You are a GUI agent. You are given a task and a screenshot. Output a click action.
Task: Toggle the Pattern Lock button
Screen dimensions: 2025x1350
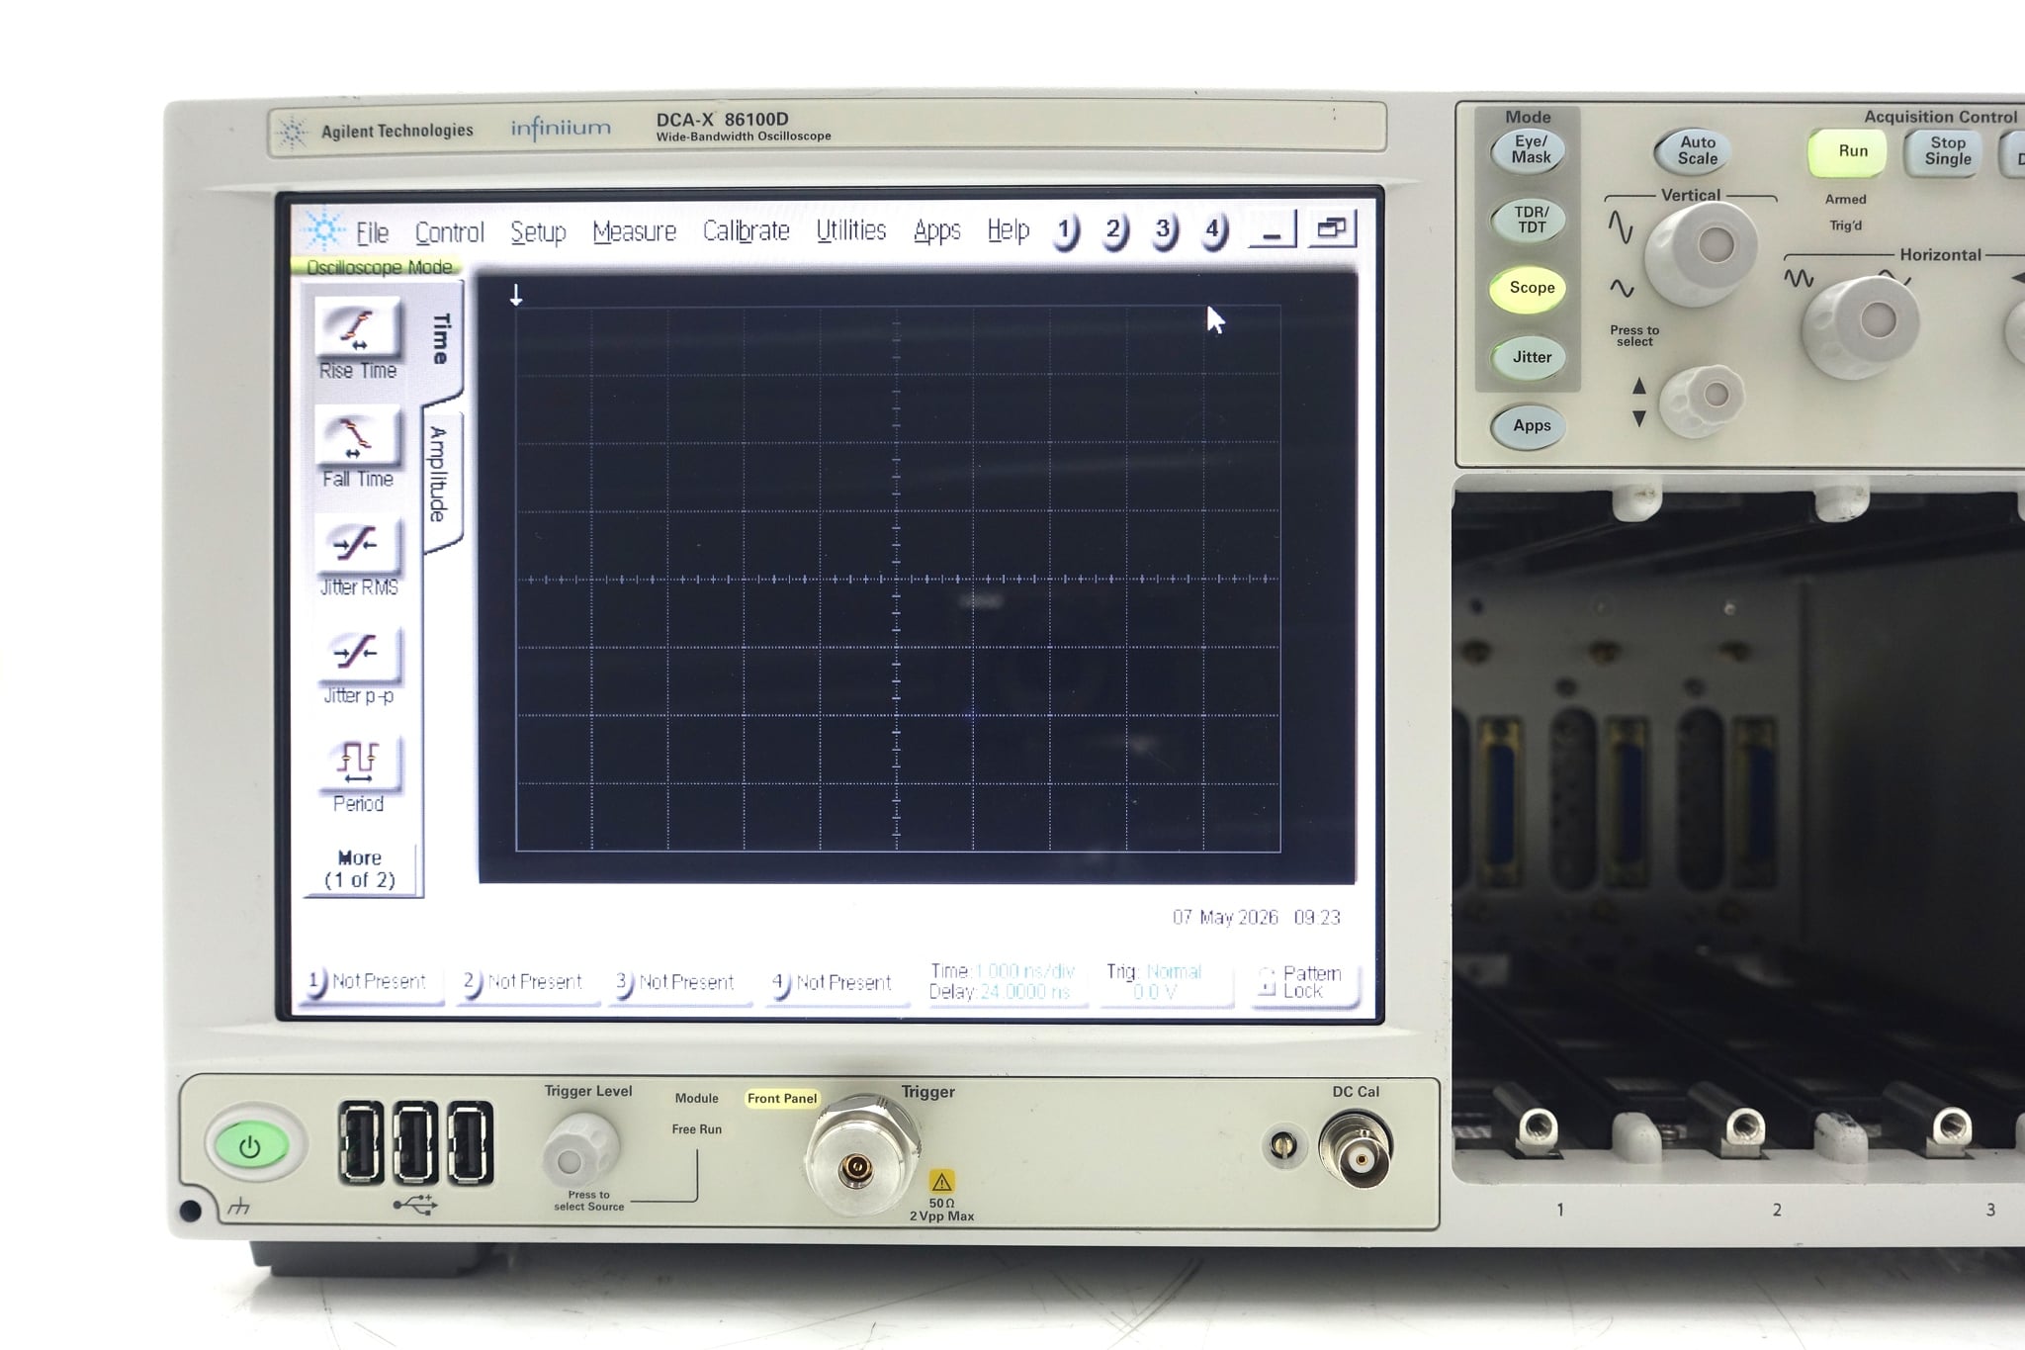(1303, 983)
